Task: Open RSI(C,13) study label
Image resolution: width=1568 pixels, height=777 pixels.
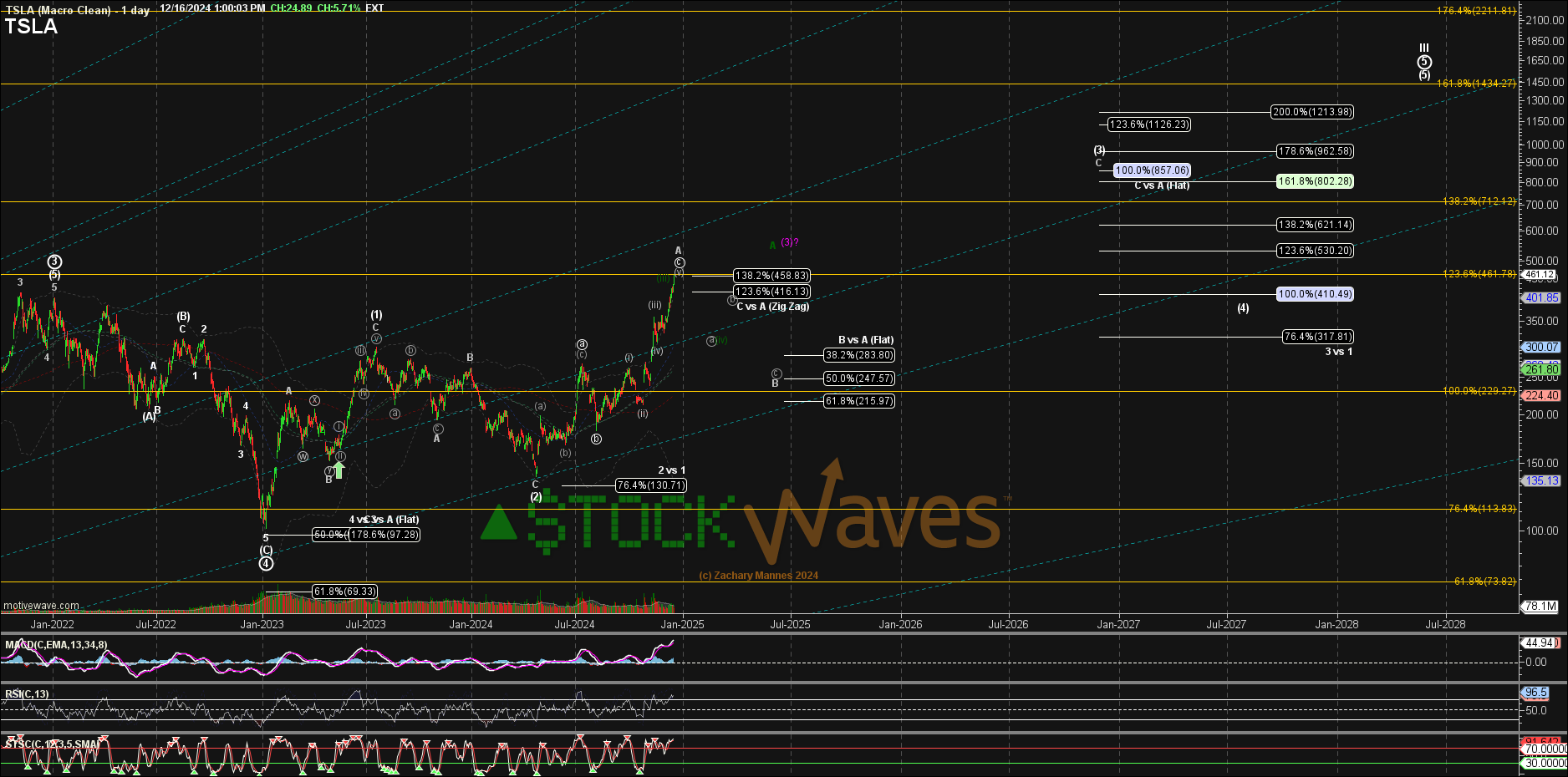Action: 27,694
